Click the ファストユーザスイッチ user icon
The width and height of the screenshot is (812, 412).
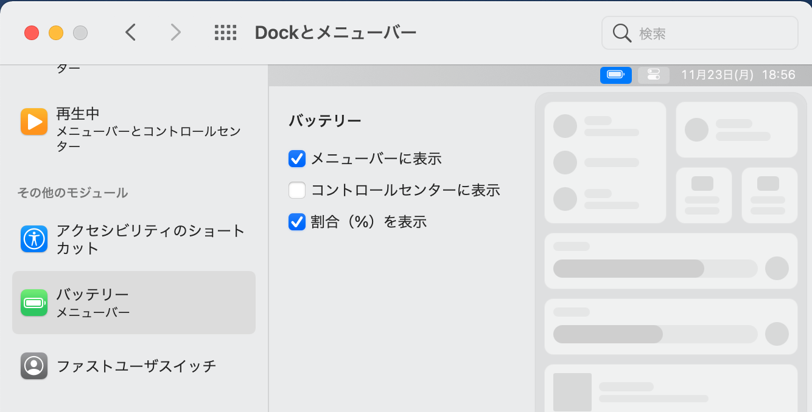[x=34, y=366]
